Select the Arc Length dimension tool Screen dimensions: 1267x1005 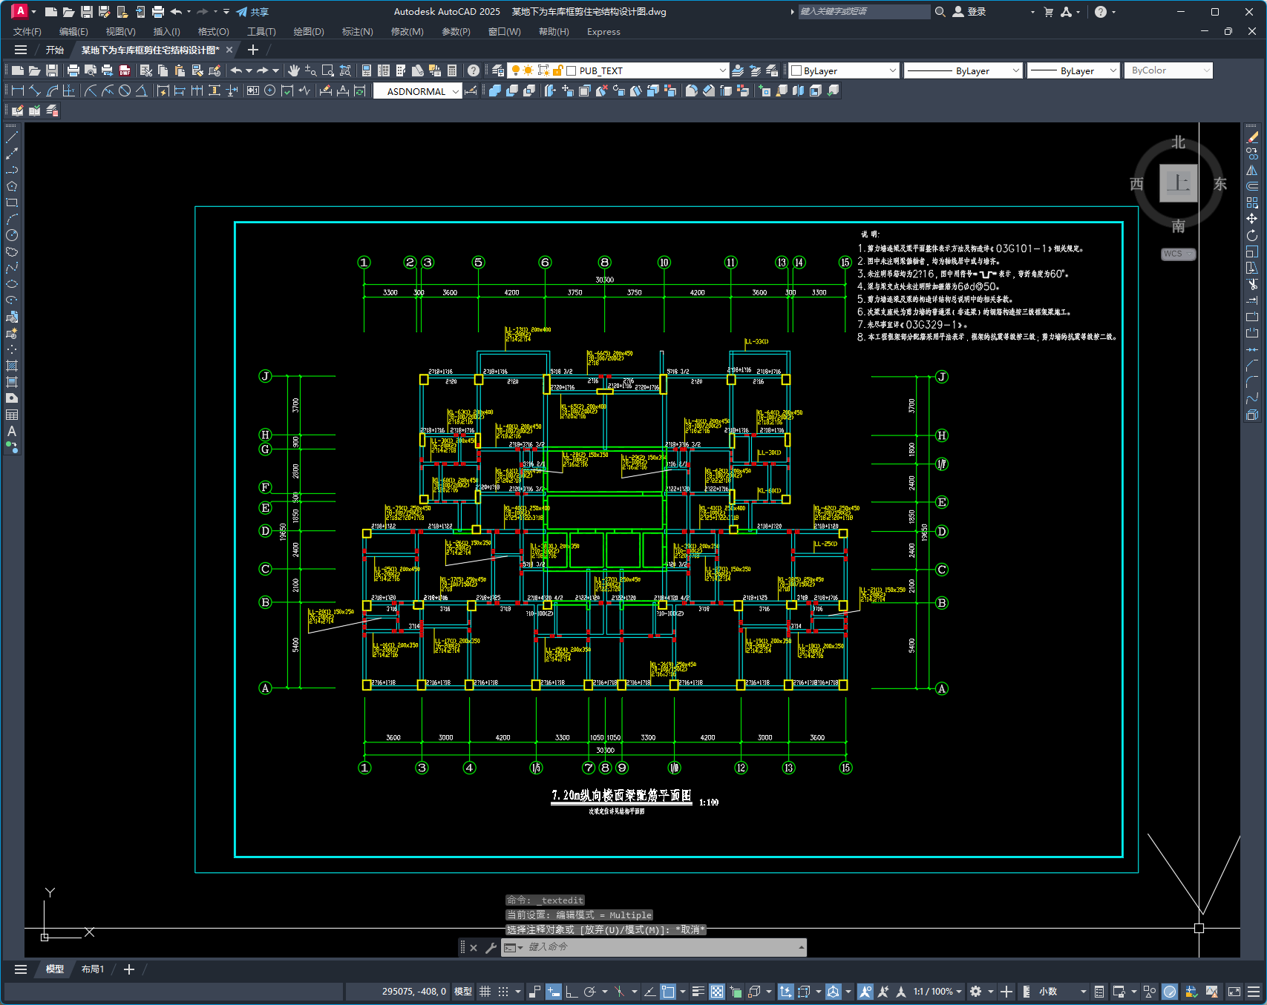tap(52, 90)
